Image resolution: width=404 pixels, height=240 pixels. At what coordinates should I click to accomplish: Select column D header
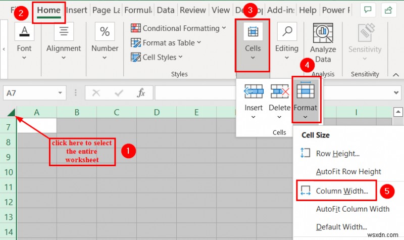click(157, 112)
